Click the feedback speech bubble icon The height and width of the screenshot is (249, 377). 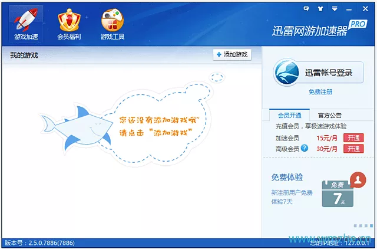click(x=306, y=9)
